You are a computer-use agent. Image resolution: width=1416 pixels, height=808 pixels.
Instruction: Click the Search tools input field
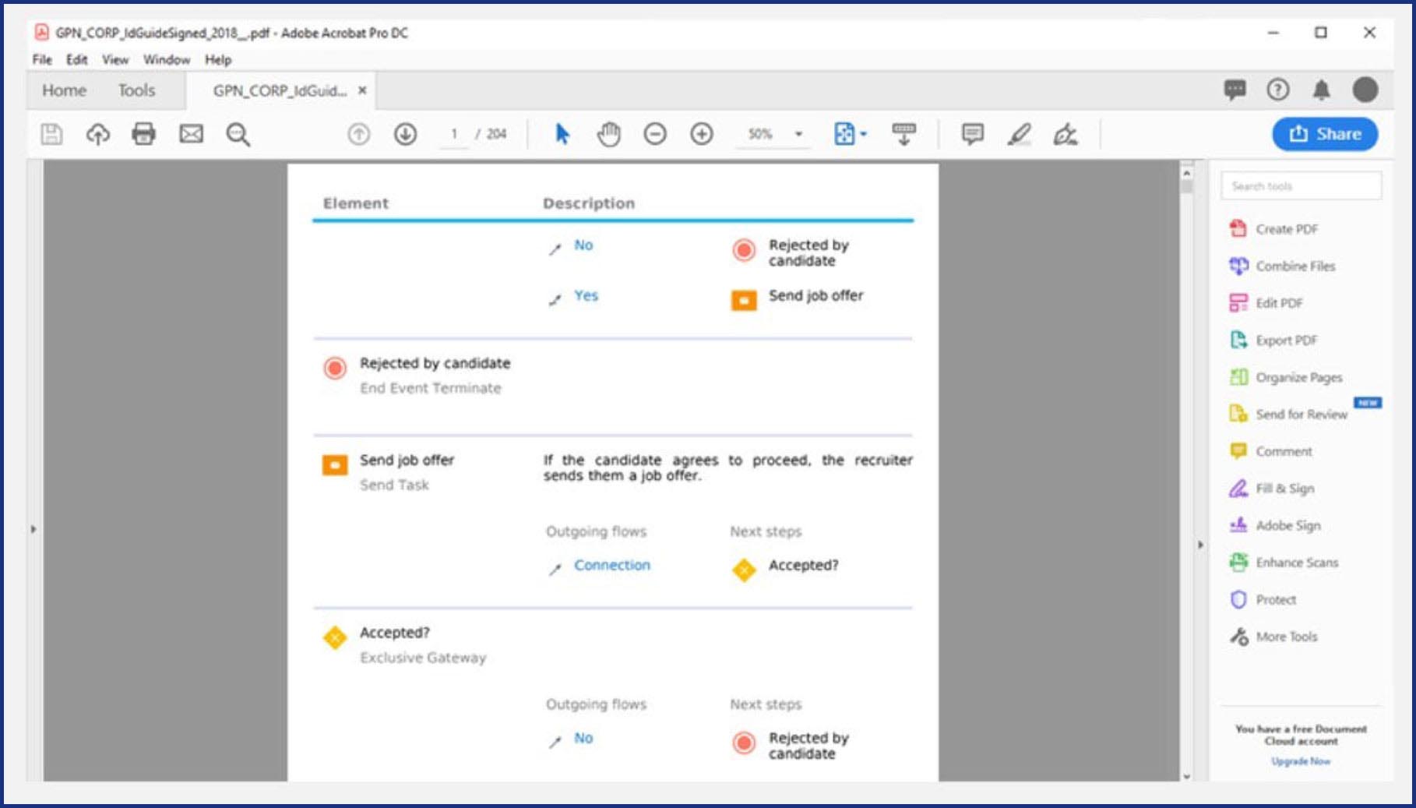1301,186
